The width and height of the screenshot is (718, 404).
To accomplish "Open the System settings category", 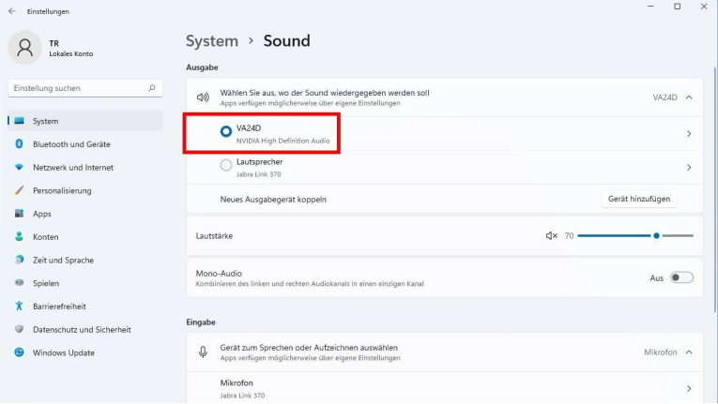I will click(x=85, y=121).
